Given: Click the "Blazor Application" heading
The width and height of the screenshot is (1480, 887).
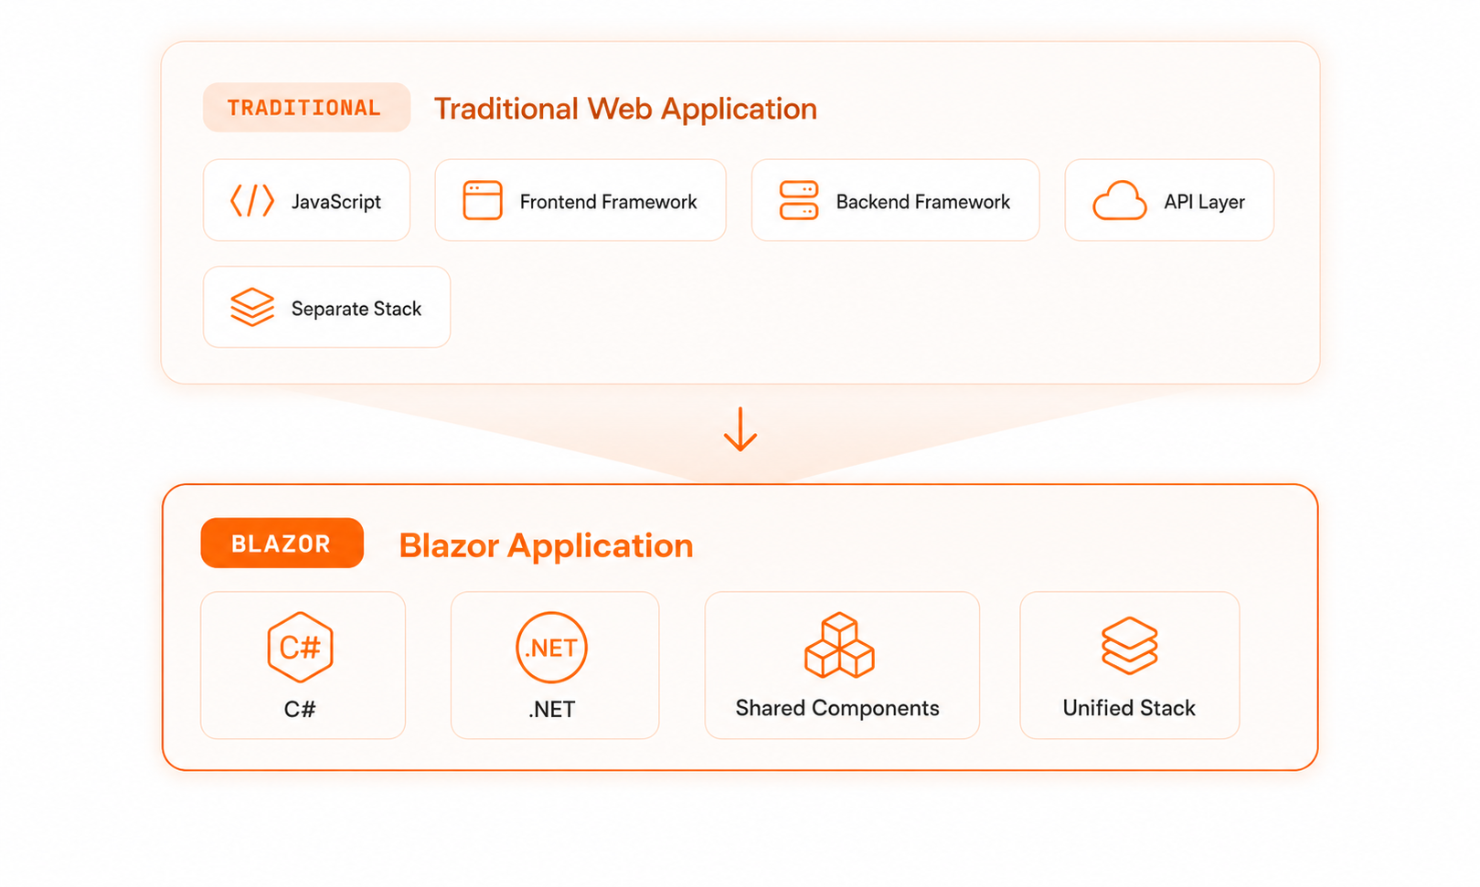Looking at the screenshot, I should (x=546, y=545).
